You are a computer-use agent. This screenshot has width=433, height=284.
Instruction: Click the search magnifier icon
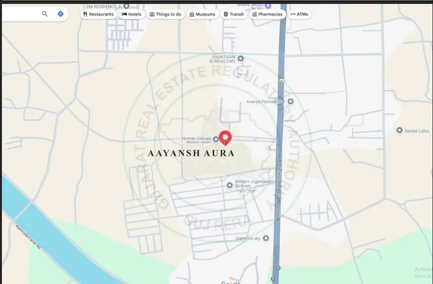coord(45,14)
